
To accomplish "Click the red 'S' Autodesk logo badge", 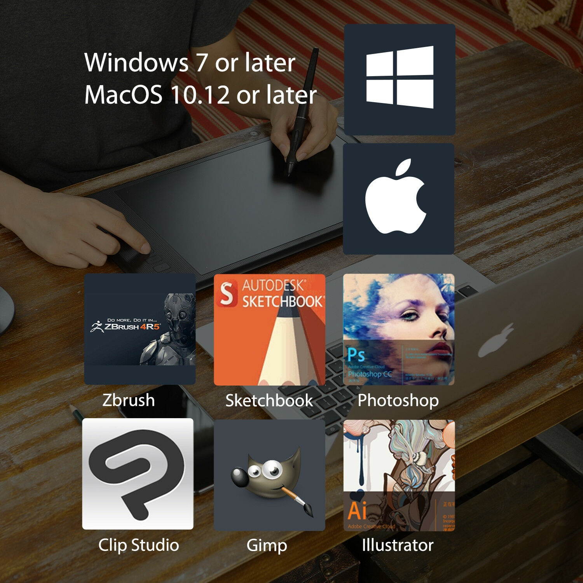I will [x=227, y=293].
